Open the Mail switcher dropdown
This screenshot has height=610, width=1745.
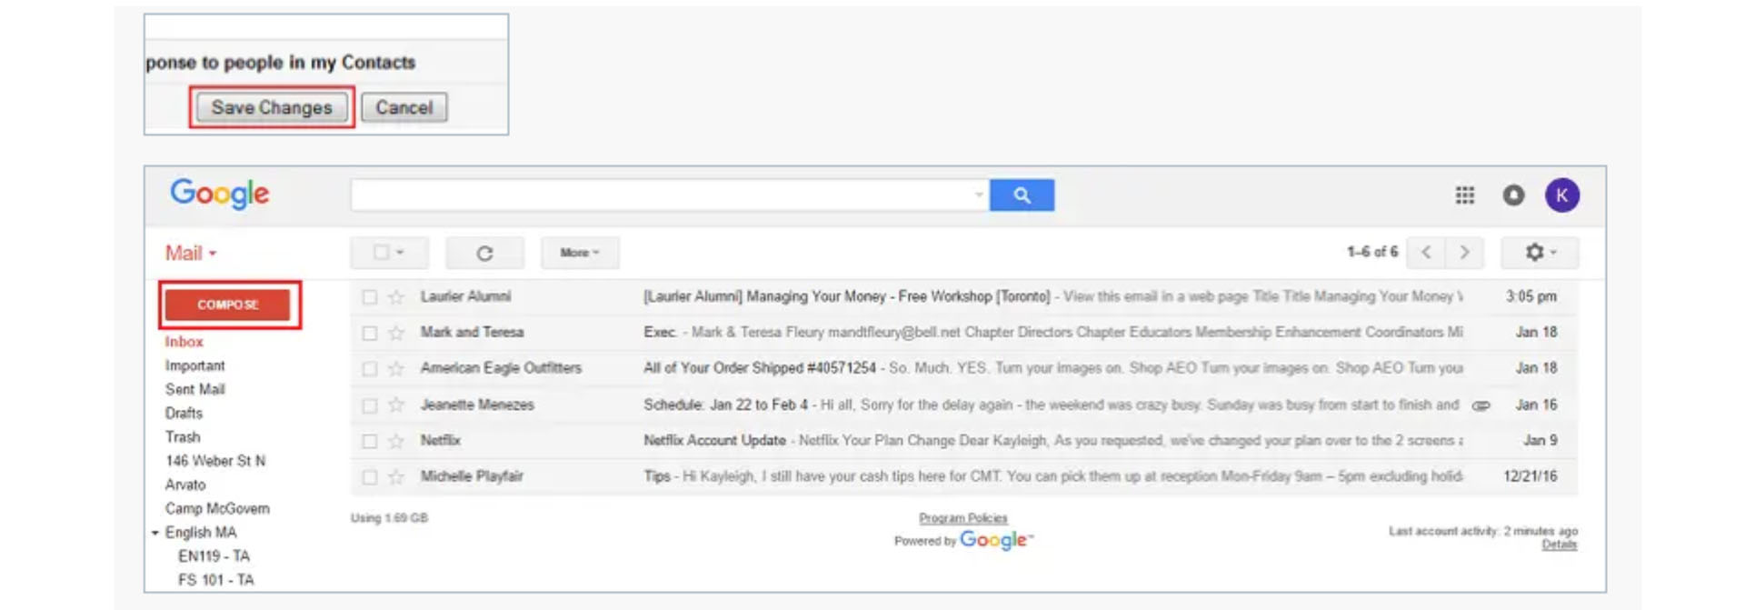click(191, 254)
